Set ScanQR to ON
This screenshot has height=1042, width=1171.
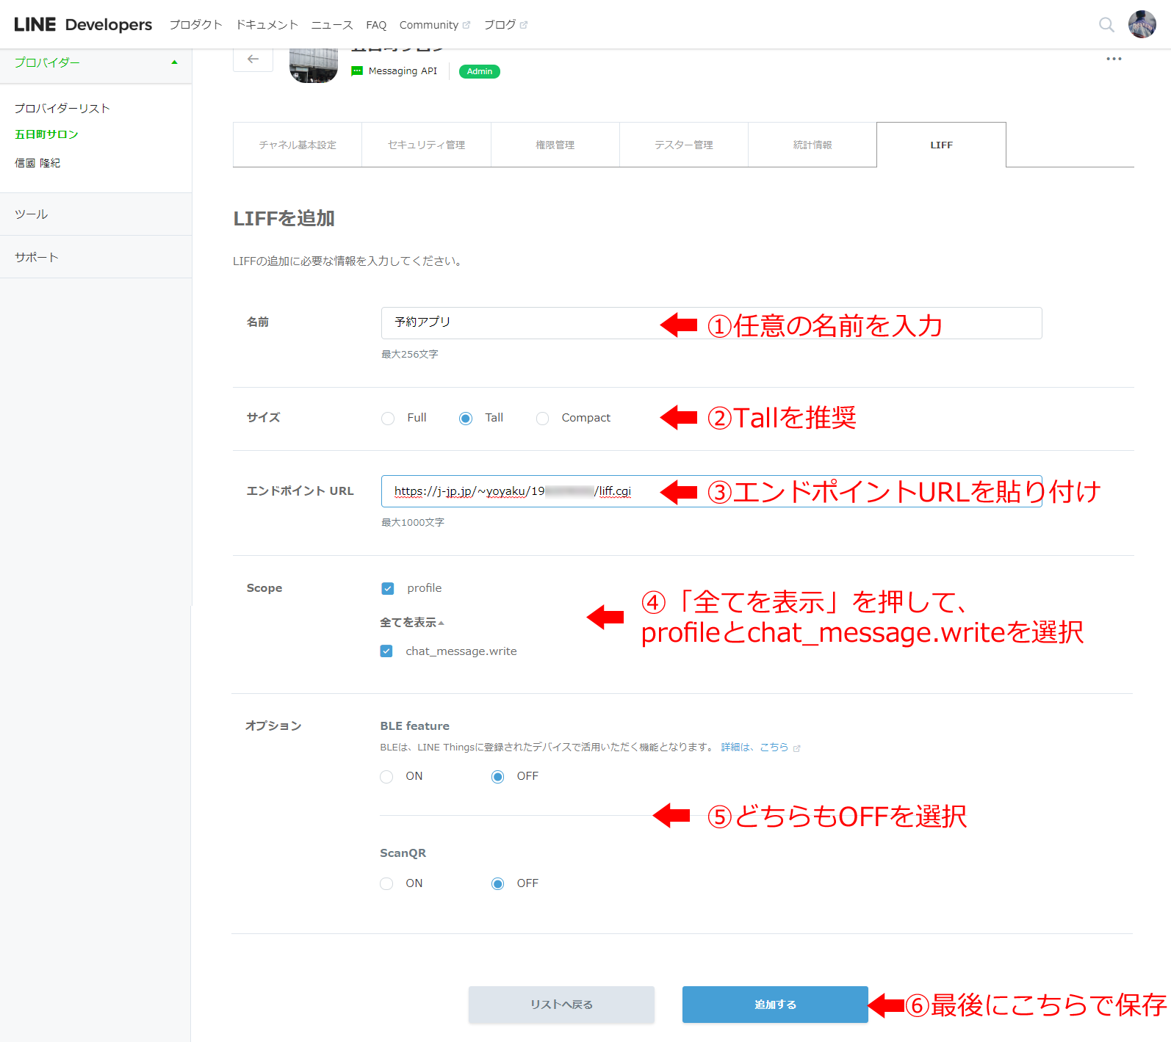(386, 884)
